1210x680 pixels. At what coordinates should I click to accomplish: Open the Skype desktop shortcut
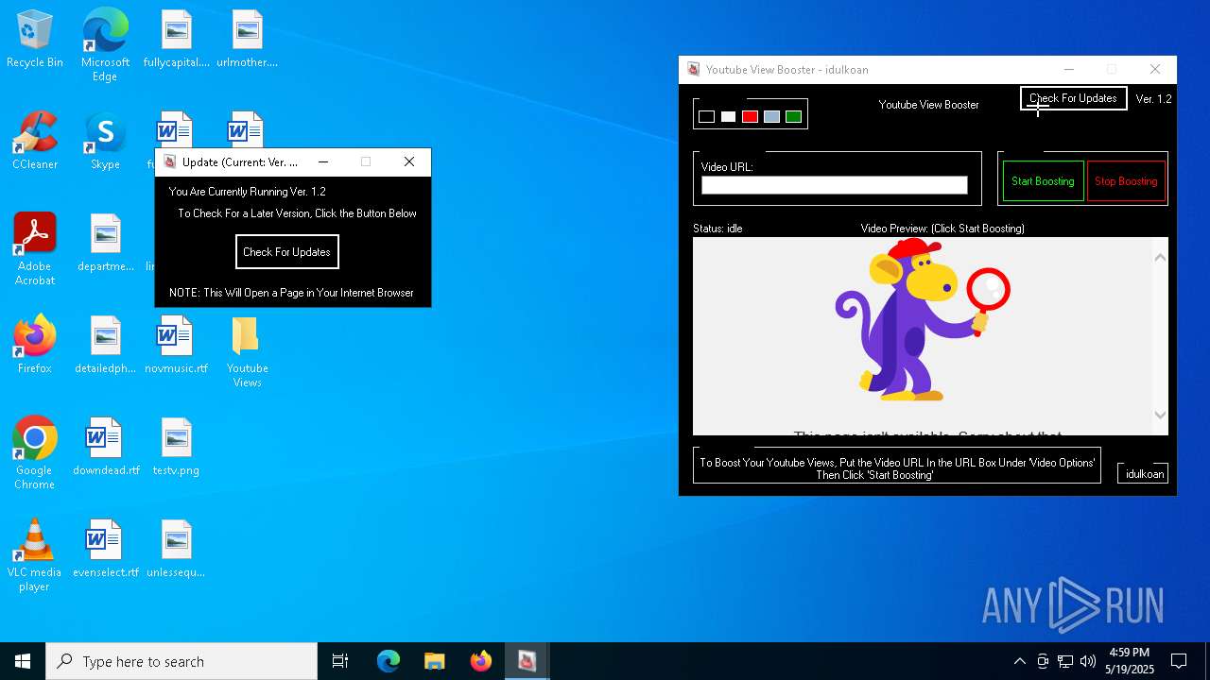pos(105,142)
